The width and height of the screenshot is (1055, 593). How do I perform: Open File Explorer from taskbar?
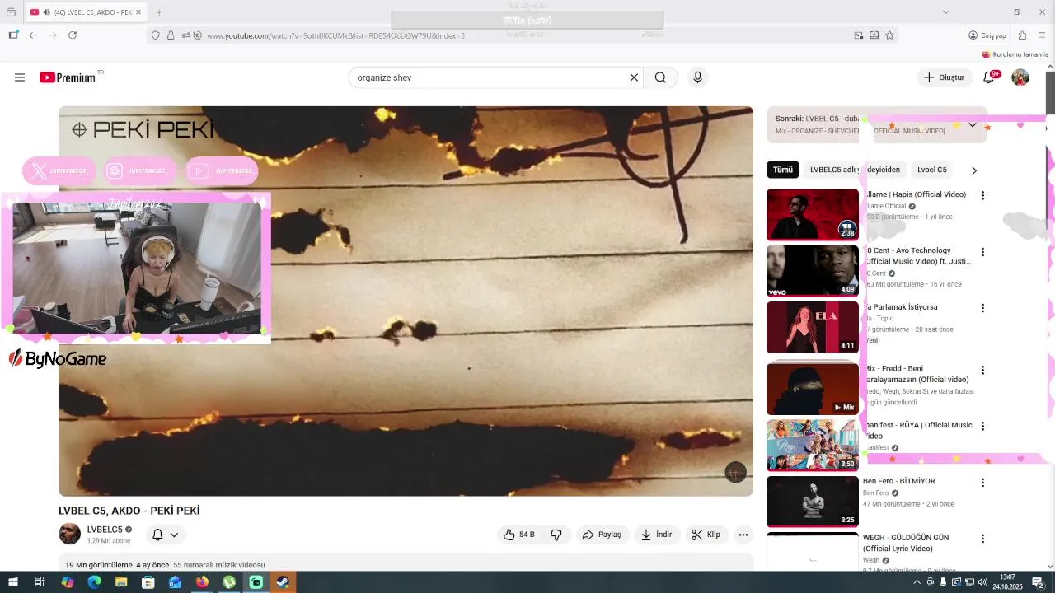[x=121, y=582]
